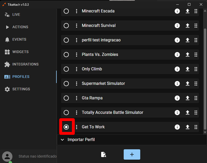Export the Supermarket Simulator profile
This screenshot has width=207, height=163.
[x=188, y=84]
